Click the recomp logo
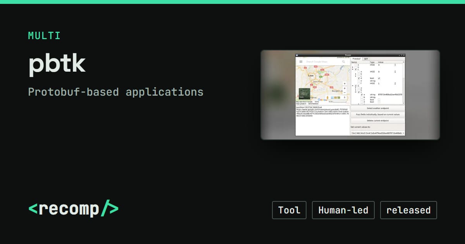The width and height of the screenshot is (465, 244). coord(73,209)
